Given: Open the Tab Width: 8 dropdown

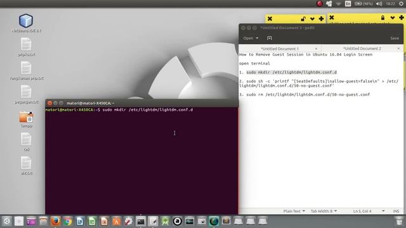Looking at the screenshot, I should click(x=324, y=211).
